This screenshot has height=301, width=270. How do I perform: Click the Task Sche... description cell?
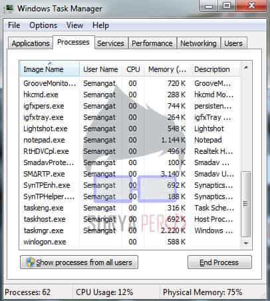tap(214, 208)
